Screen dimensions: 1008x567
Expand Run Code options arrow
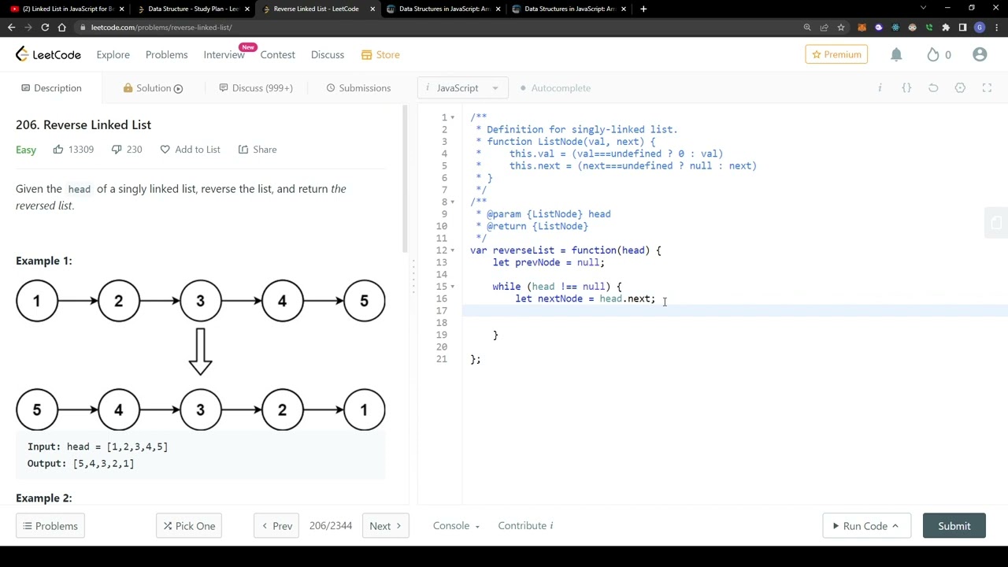pos(895,526)
